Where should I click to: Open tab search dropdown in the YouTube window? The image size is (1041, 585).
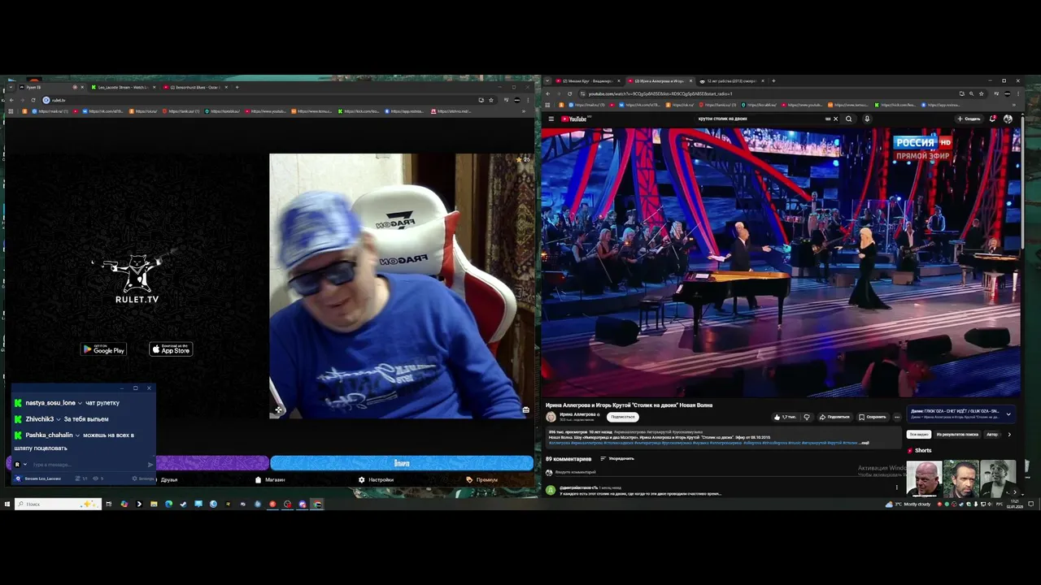tap(547, 81)
